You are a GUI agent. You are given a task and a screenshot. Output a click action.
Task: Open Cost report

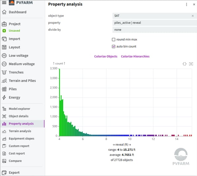point(17,154)
